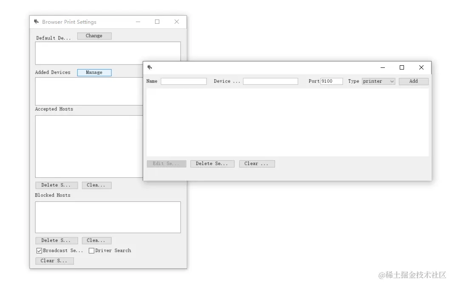Click Delete S... under Accepted Hosts
The width and height of the screenshot is (449, 282).
tap(56, 185)
